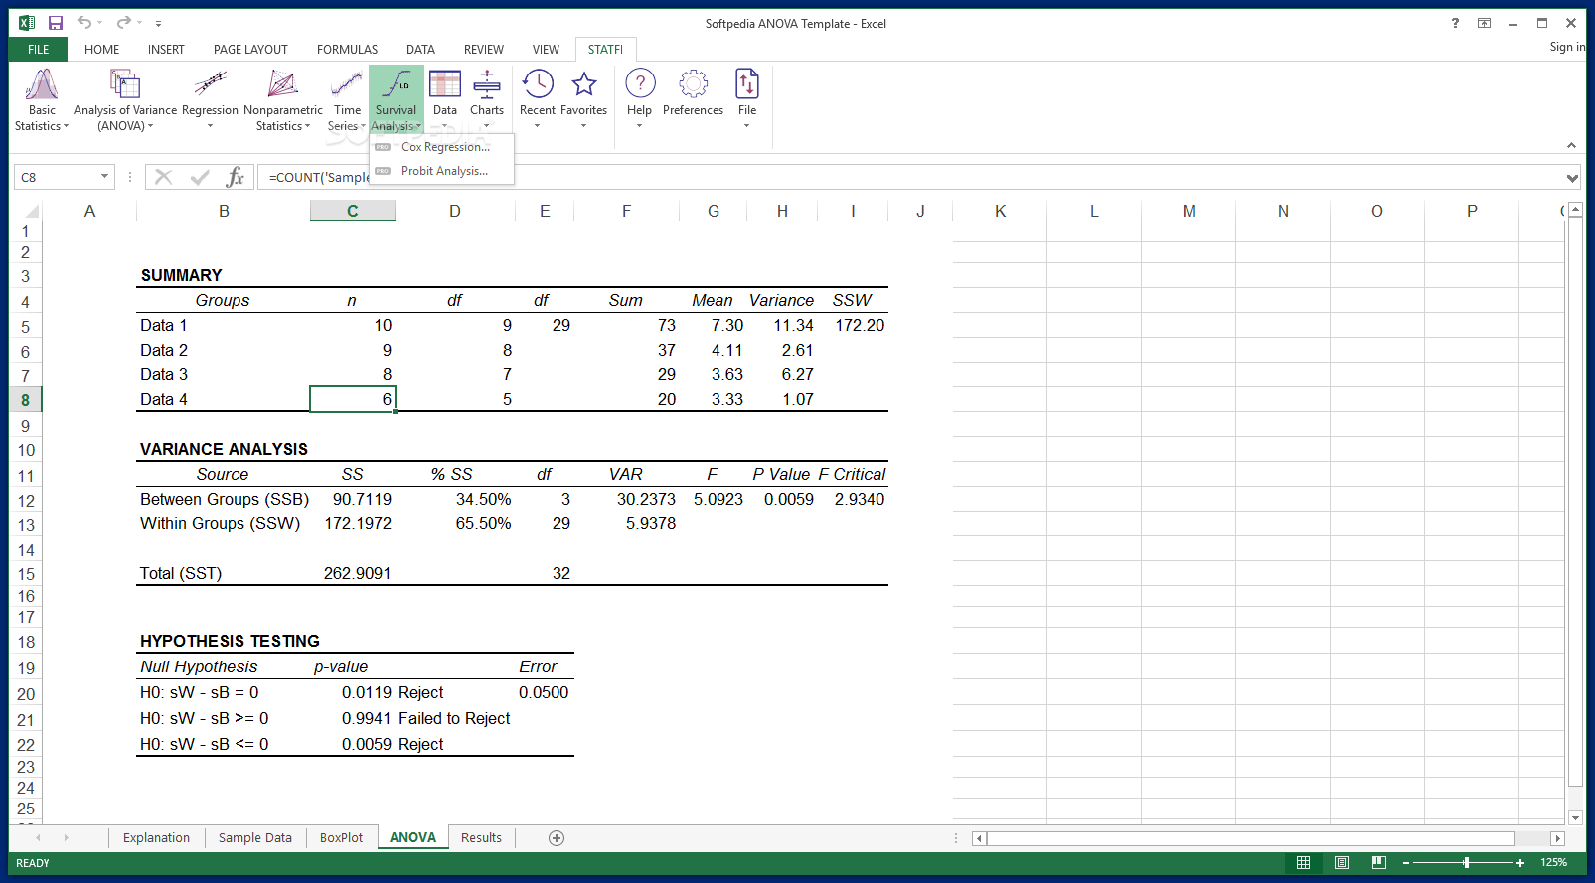Open the Data ribbon menu
The height and width of the screenshot is (883, 1595).
click(x=445, y=99)
